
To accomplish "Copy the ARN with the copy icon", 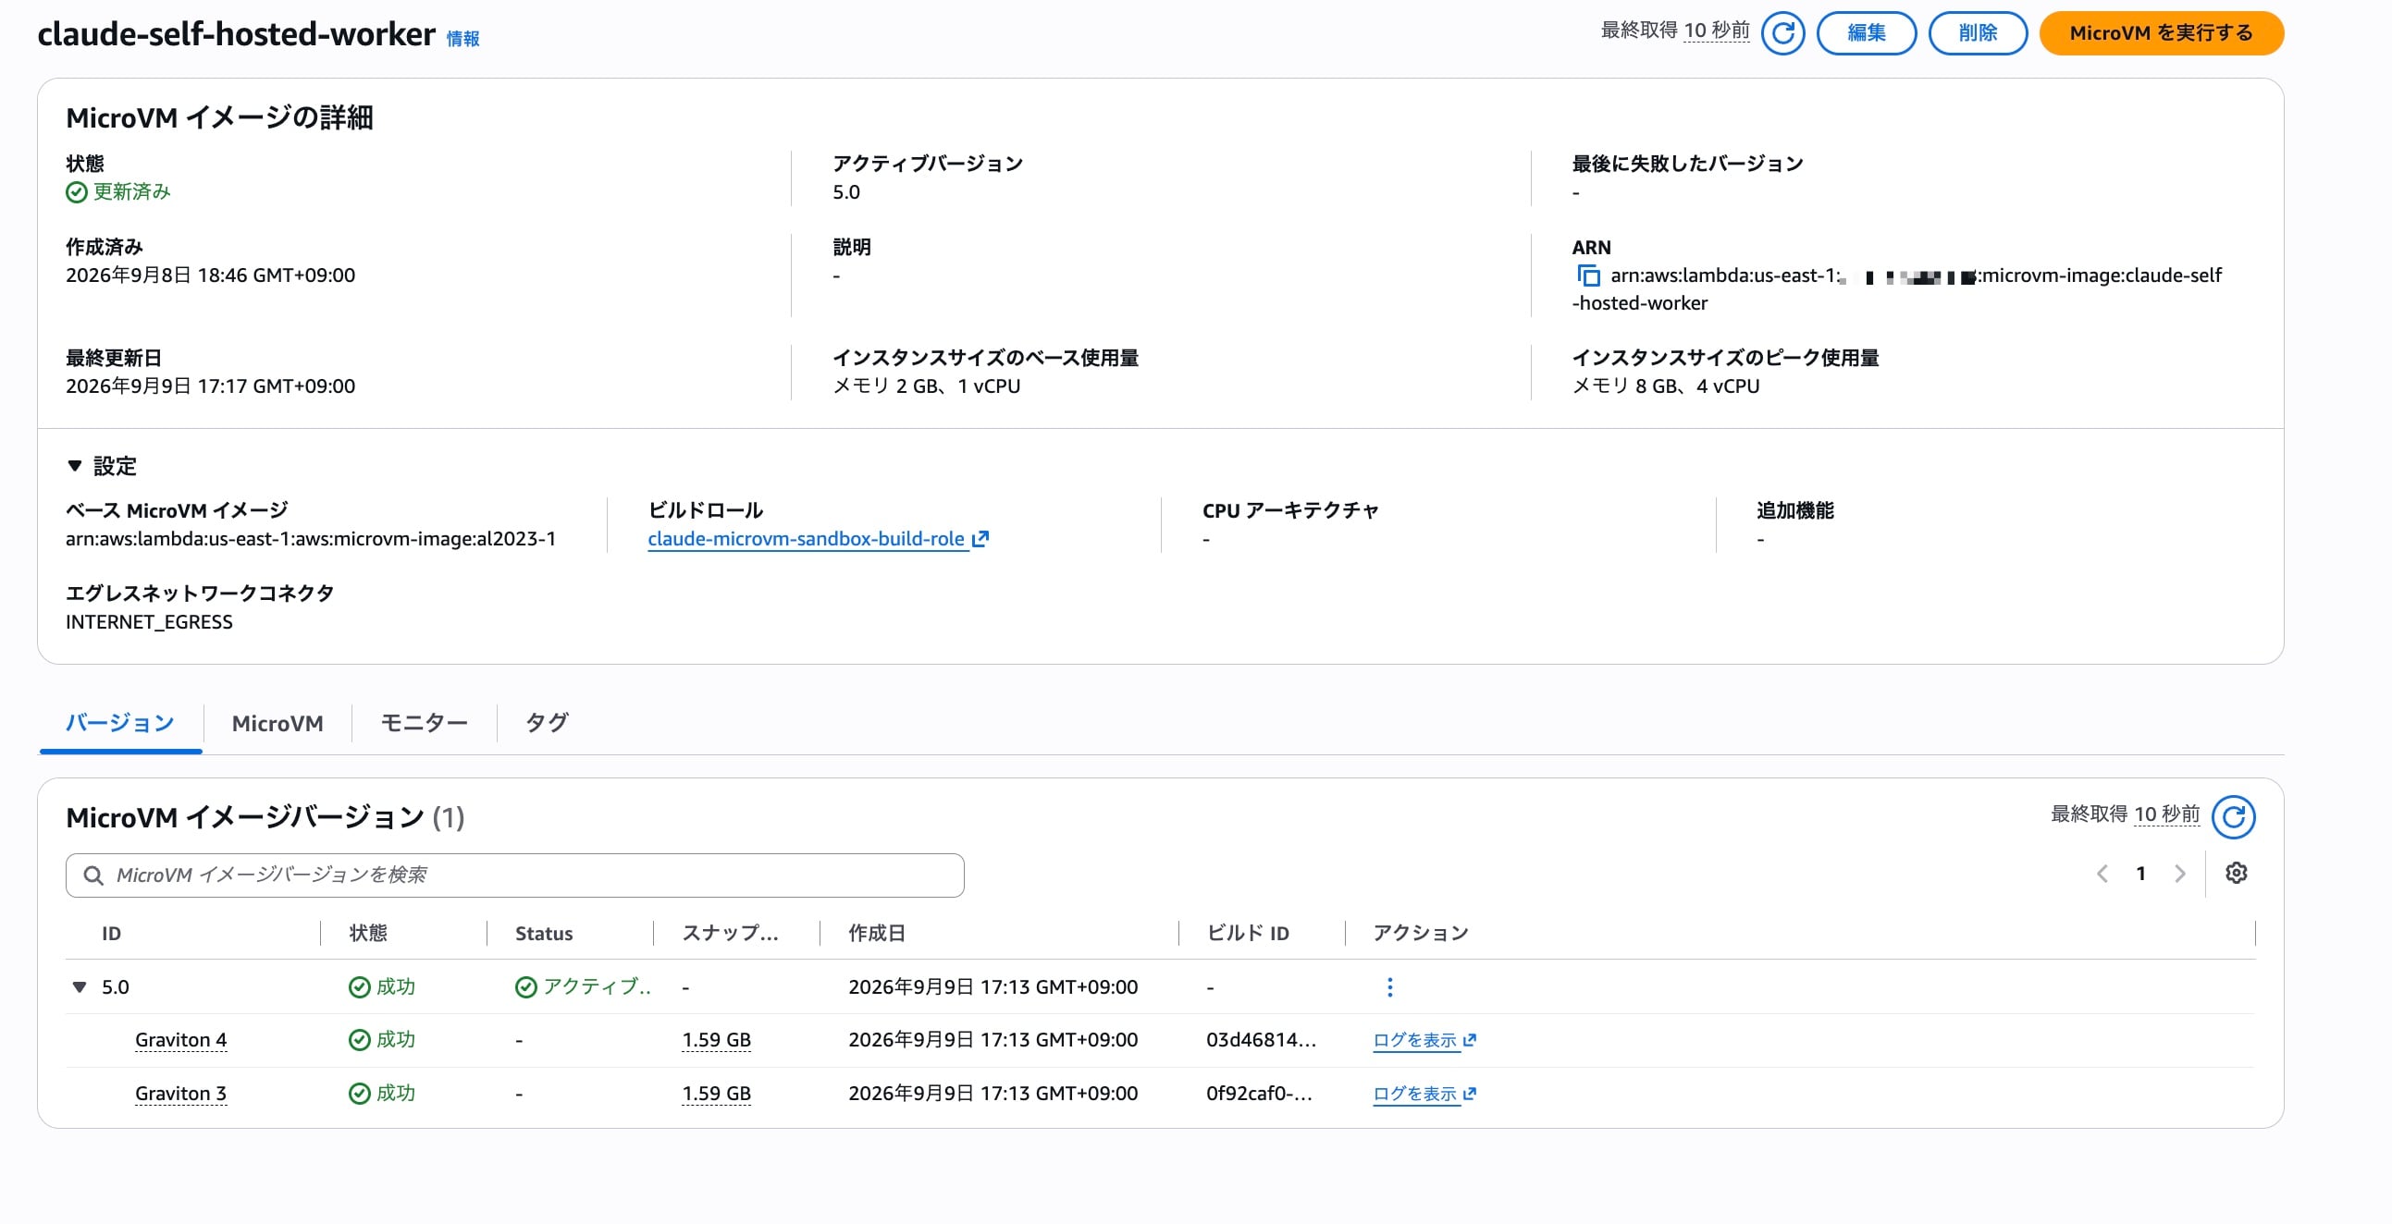I will point(1589,275).
